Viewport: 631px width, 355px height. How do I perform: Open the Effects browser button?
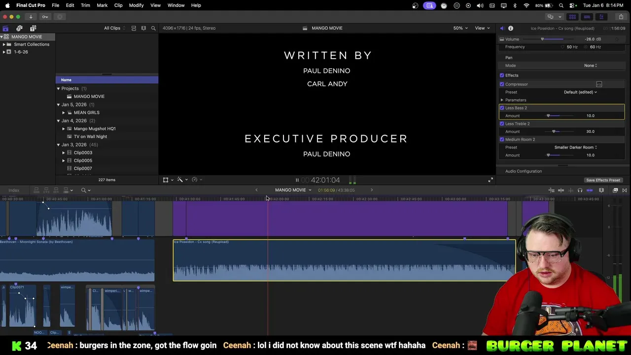tap(615, 190)
